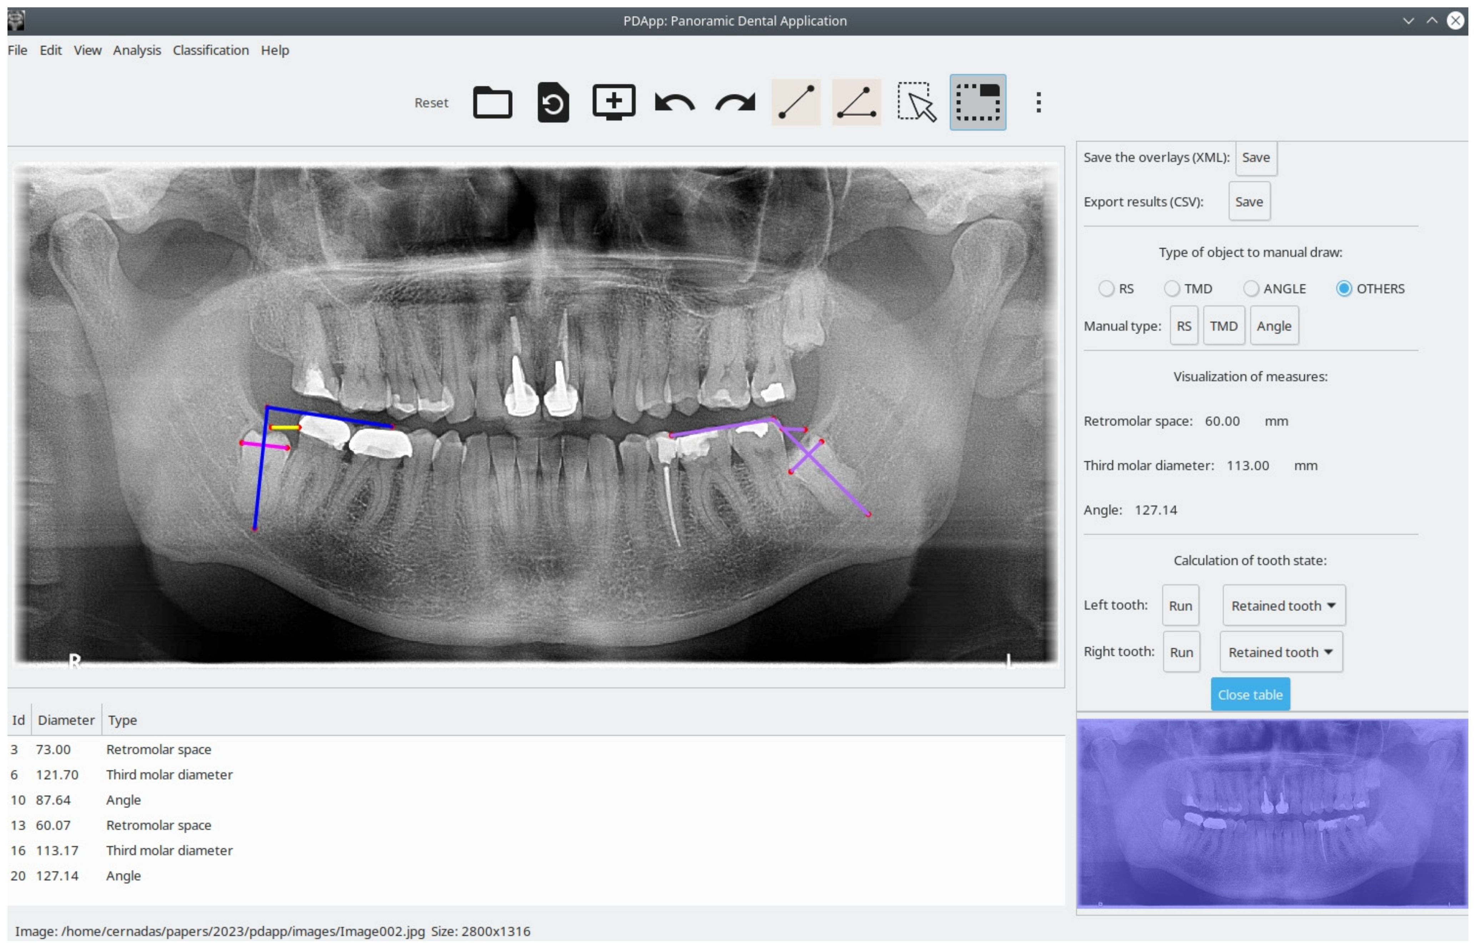Open the Classification menu
1475x948 pixels.
point(211,50)
